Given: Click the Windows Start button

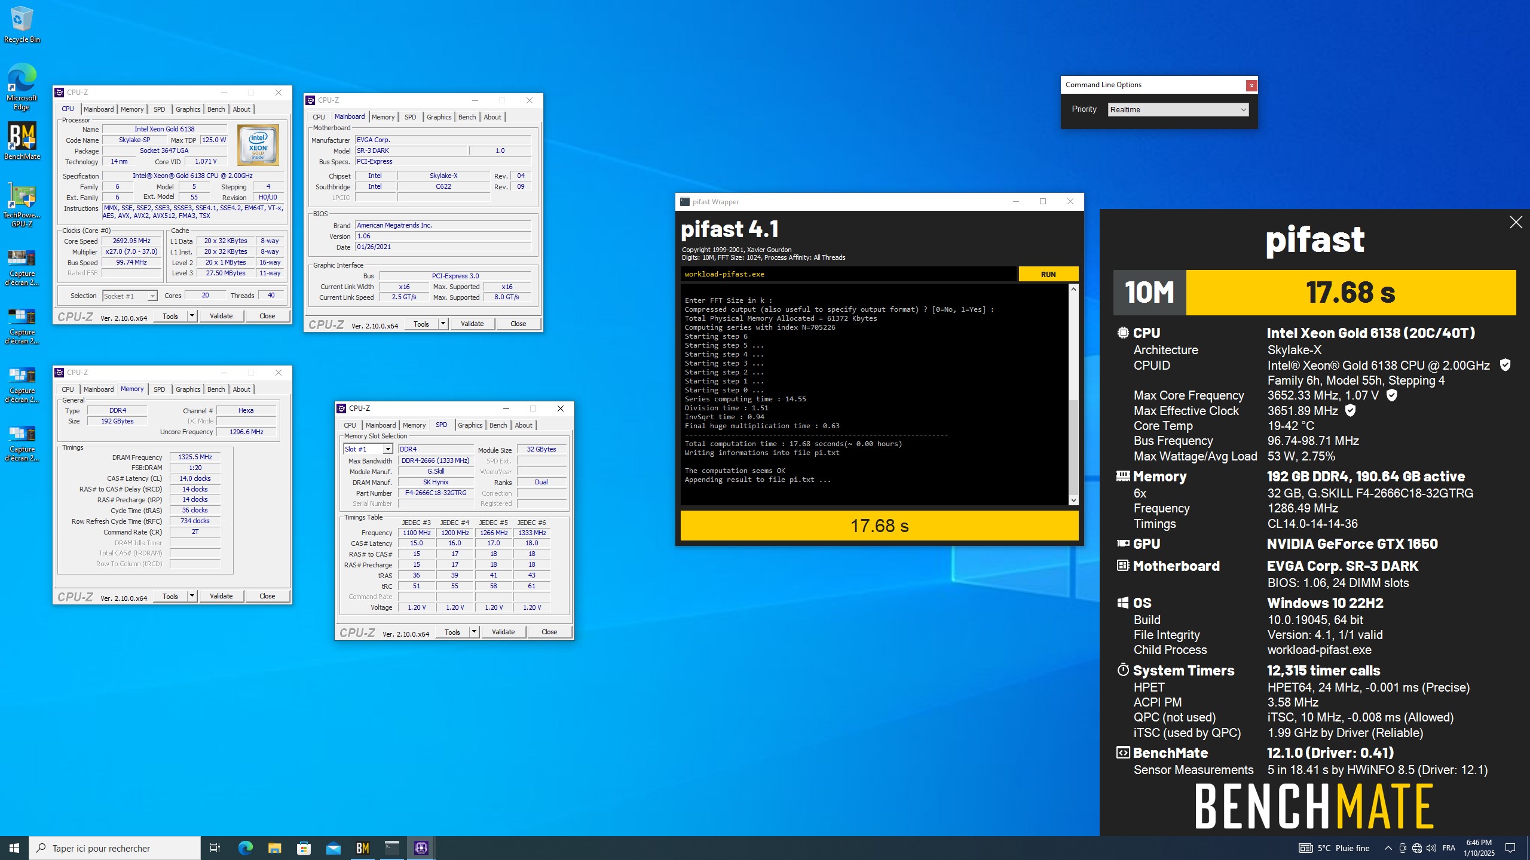Looking at the screenshot, I should [x=14, y=848].
